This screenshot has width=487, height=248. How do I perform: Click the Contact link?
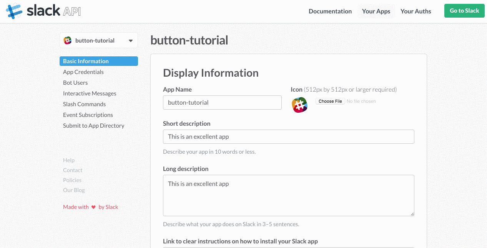click(73, 170)
